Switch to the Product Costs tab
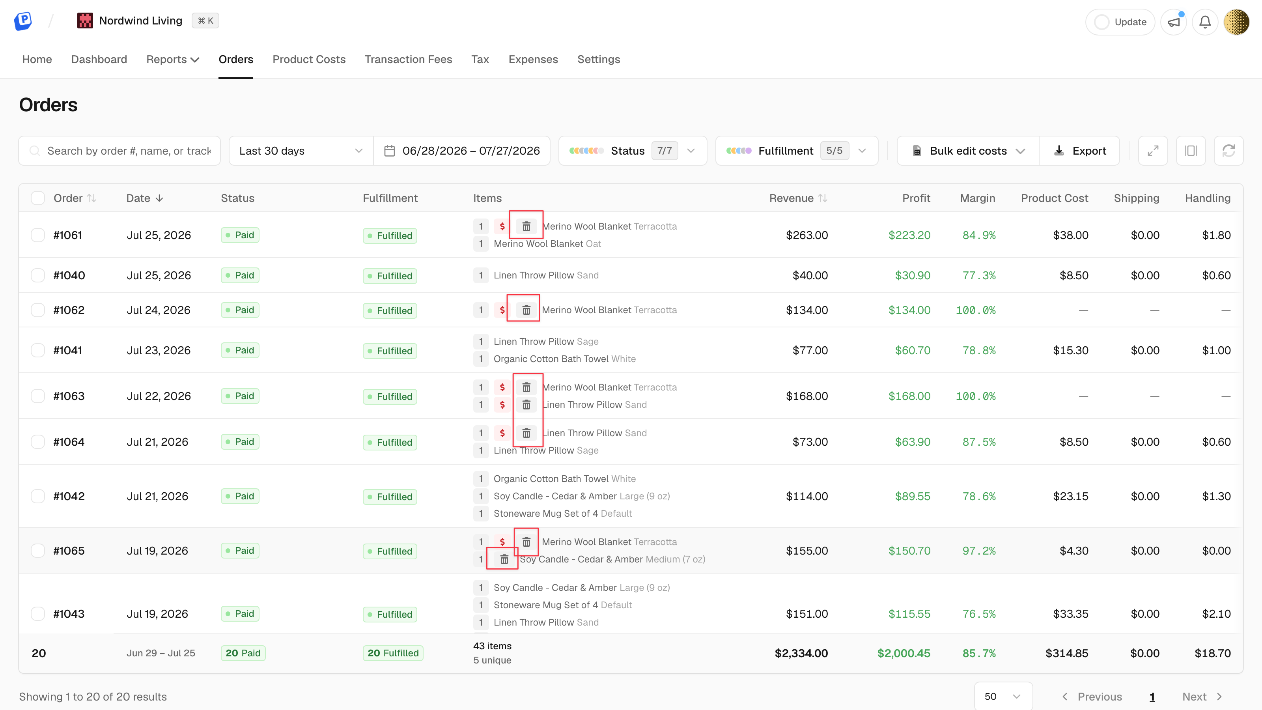Image resolution: width=1262 pixels, height=710 pixels. click(309, 59)
